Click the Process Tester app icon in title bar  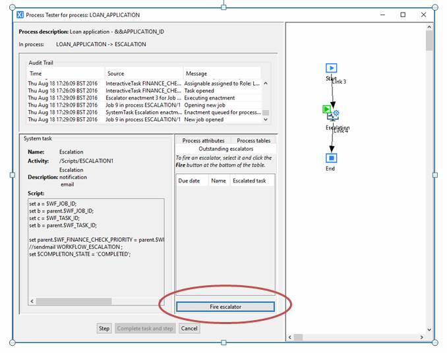pyautogui.click(x=20, y=14)
